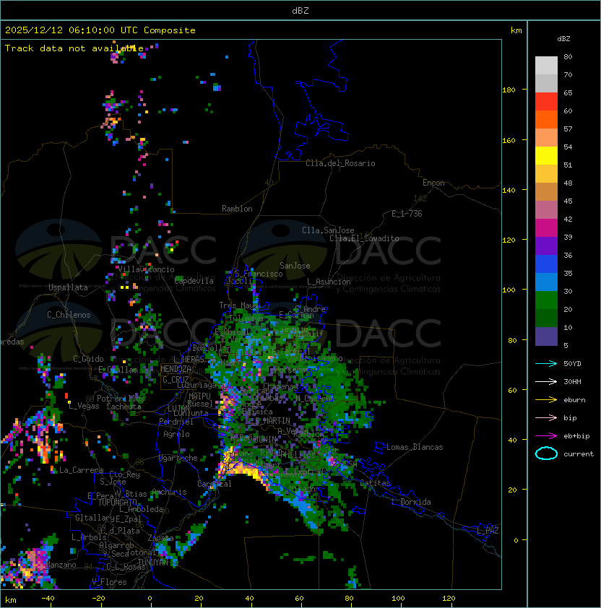Click the white 30HM arrow in legend
This screenshot has width=601, height=608.
click(546, 381)
